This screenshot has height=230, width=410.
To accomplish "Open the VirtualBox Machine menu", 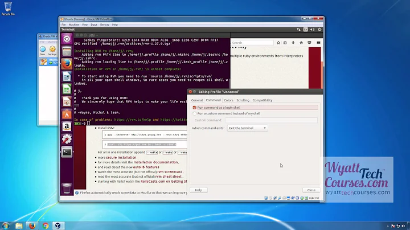I will point(73,24).
